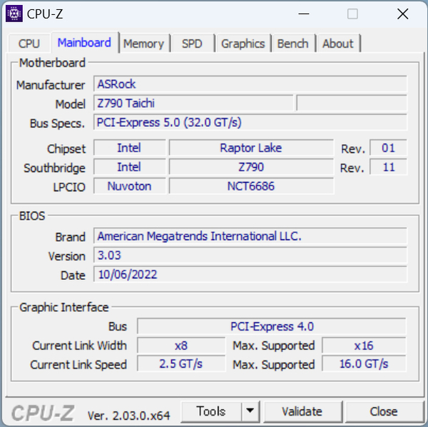This screenshot has height=427, width=428.
Task: Click current link speed 2.5 GT/s
Action: (181, 363)
